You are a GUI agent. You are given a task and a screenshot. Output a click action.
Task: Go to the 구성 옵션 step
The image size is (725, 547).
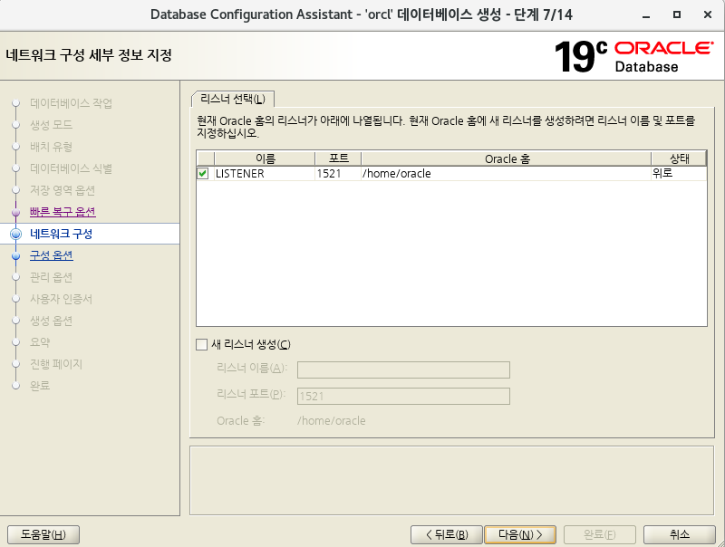(x=52, y=255)
